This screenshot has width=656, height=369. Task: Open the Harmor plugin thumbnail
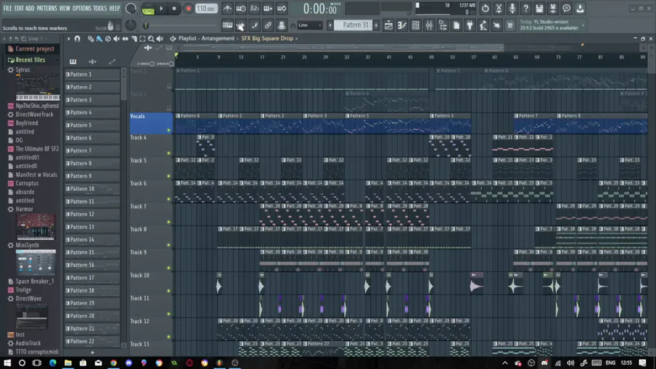pos(36,227)
